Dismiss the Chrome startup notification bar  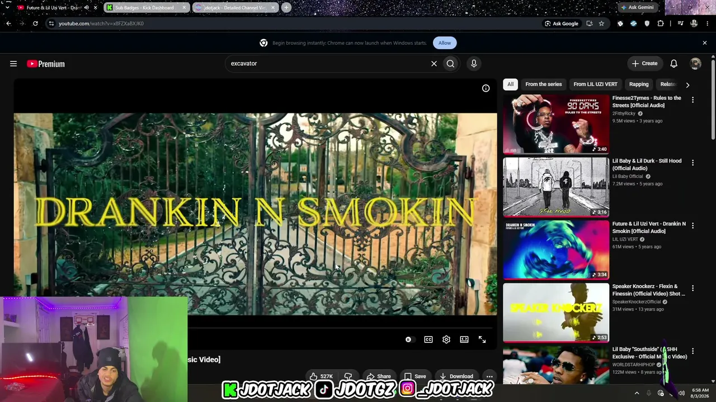(x=705, y=43)
